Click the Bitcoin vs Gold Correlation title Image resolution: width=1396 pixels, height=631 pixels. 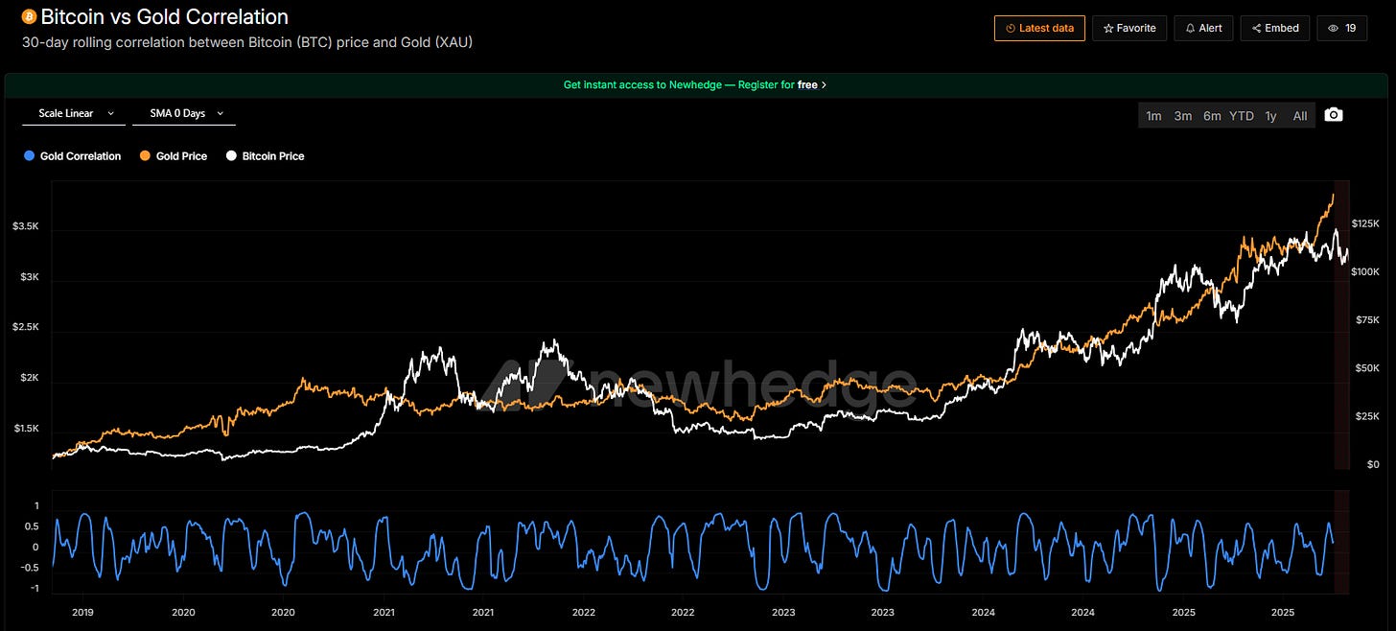pyautogui.click(x=164, y=17)
